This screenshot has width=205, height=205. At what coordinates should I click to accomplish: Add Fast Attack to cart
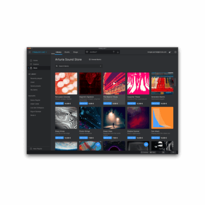pos(155,138)
